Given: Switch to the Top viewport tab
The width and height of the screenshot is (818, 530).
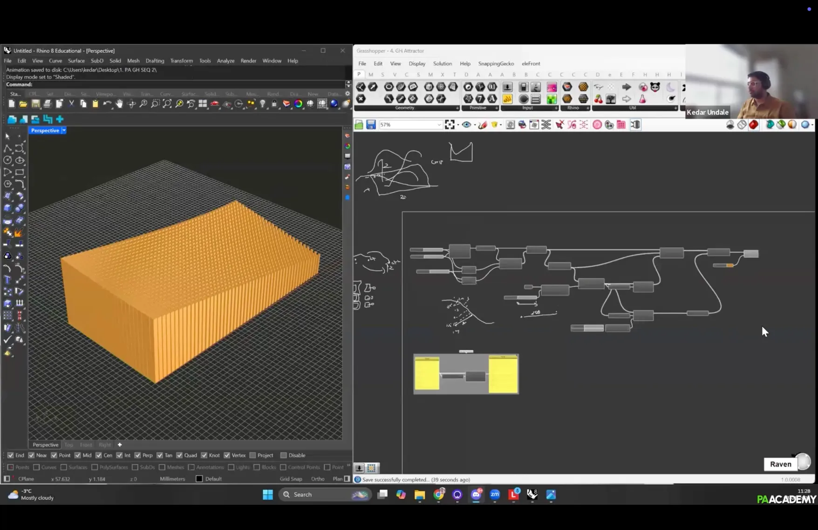Looking at the screenshot, I should coord(69,445).
